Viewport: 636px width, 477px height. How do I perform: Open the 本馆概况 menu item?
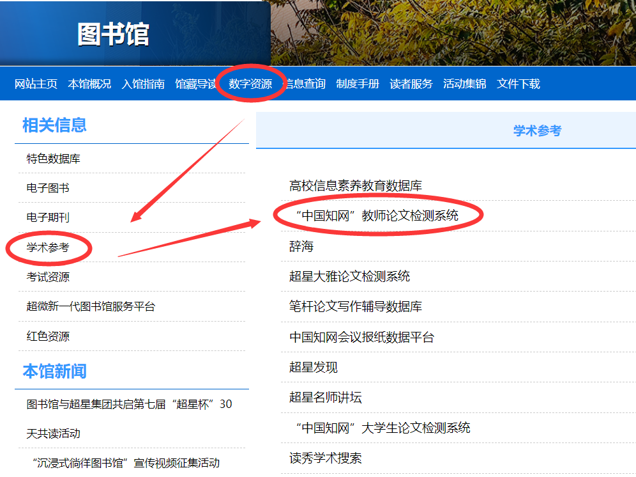coord(89,84)
